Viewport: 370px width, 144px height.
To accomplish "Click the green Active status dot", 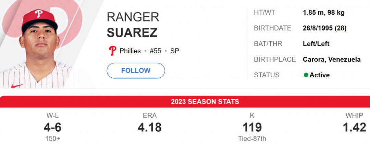I will (306, 75).
